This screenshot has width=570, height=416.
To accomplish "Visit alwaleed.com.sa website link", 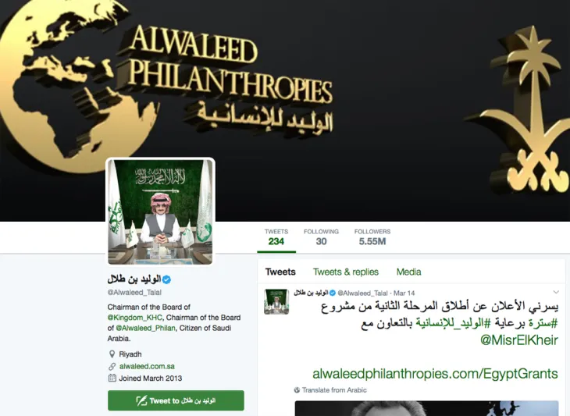I will pos(147,366).
